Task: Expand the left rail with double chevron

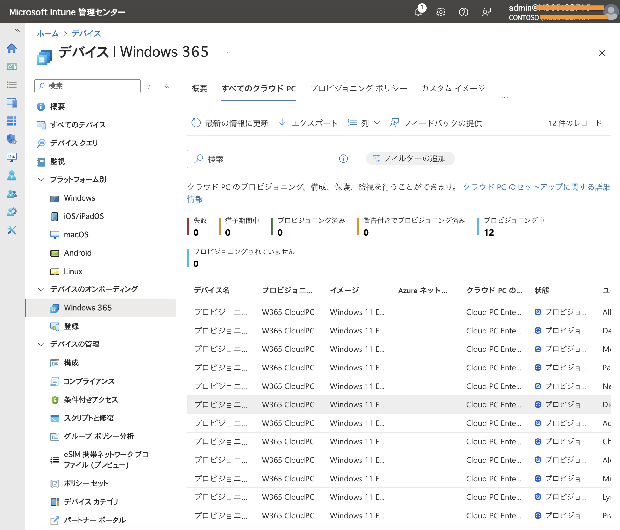Action: pos(17,31)
